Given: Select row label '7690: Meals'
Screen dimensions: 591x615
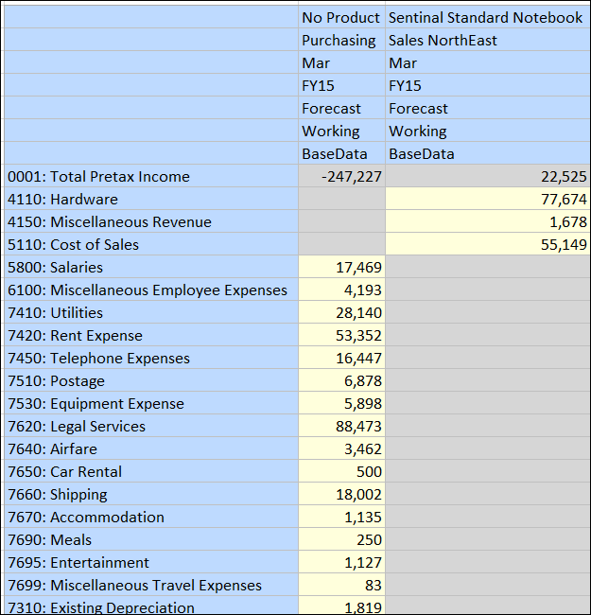Looking at the screenshot, I should [x=151, y=540].
